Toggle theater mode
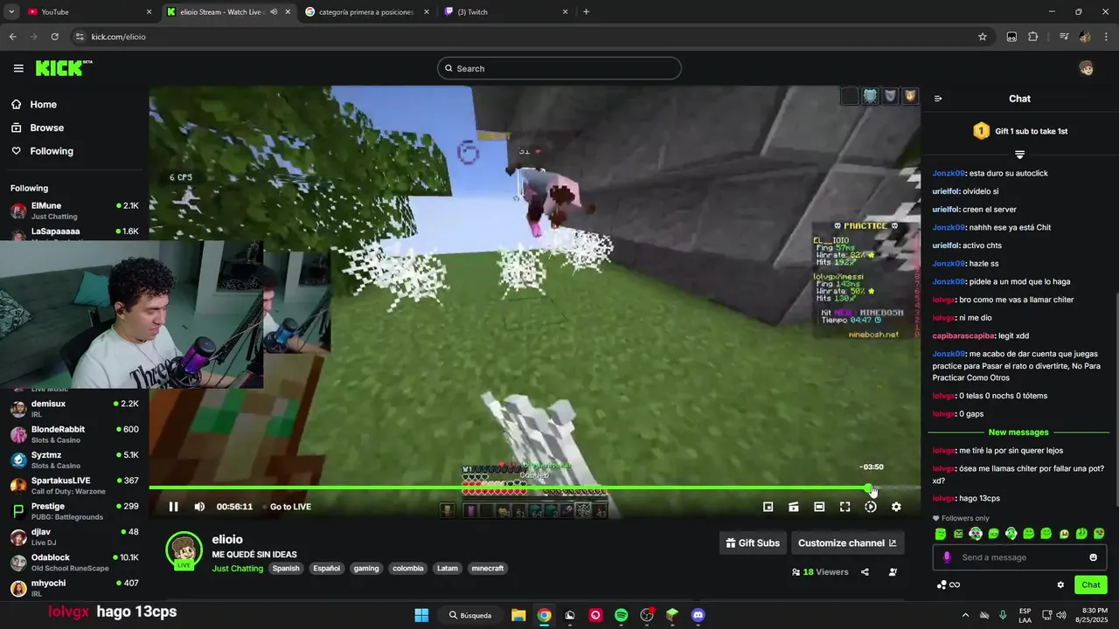The width and height of the screenshot is (1119, 629). 819,507
